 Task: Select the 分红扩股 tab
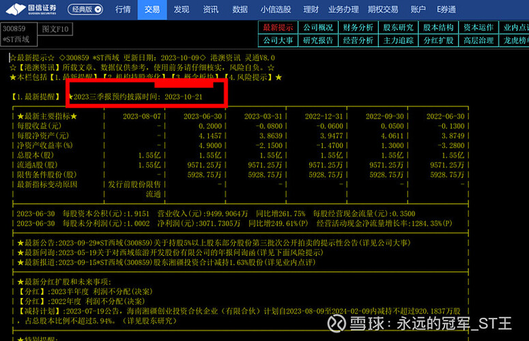439,40
